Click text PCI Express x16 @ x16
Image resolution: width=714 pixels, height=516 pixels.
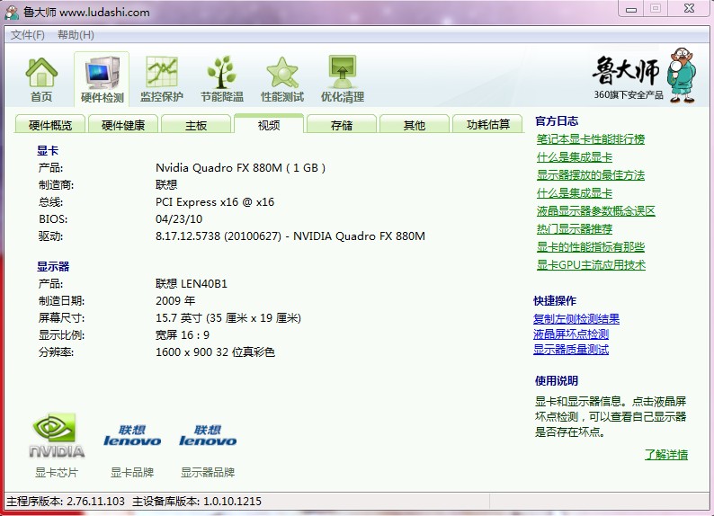tap(215, 202)
